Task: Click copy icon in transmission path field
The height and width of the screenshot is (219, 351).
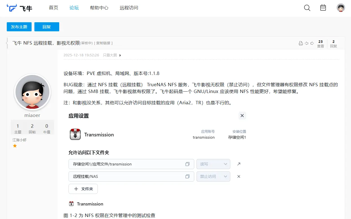Action: 187,164
